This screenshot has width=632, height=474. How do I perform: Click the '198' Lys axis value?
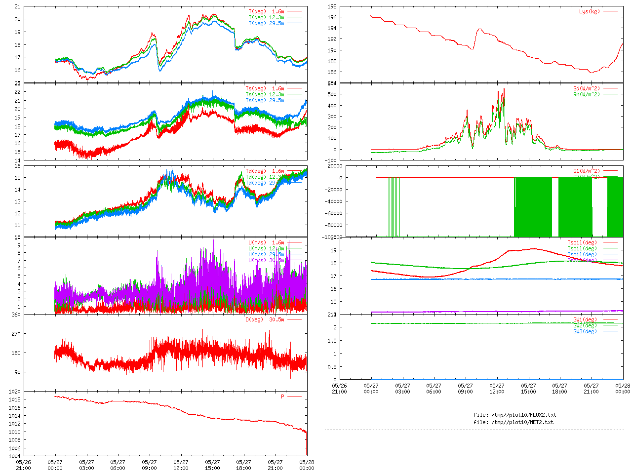[332, 6]
